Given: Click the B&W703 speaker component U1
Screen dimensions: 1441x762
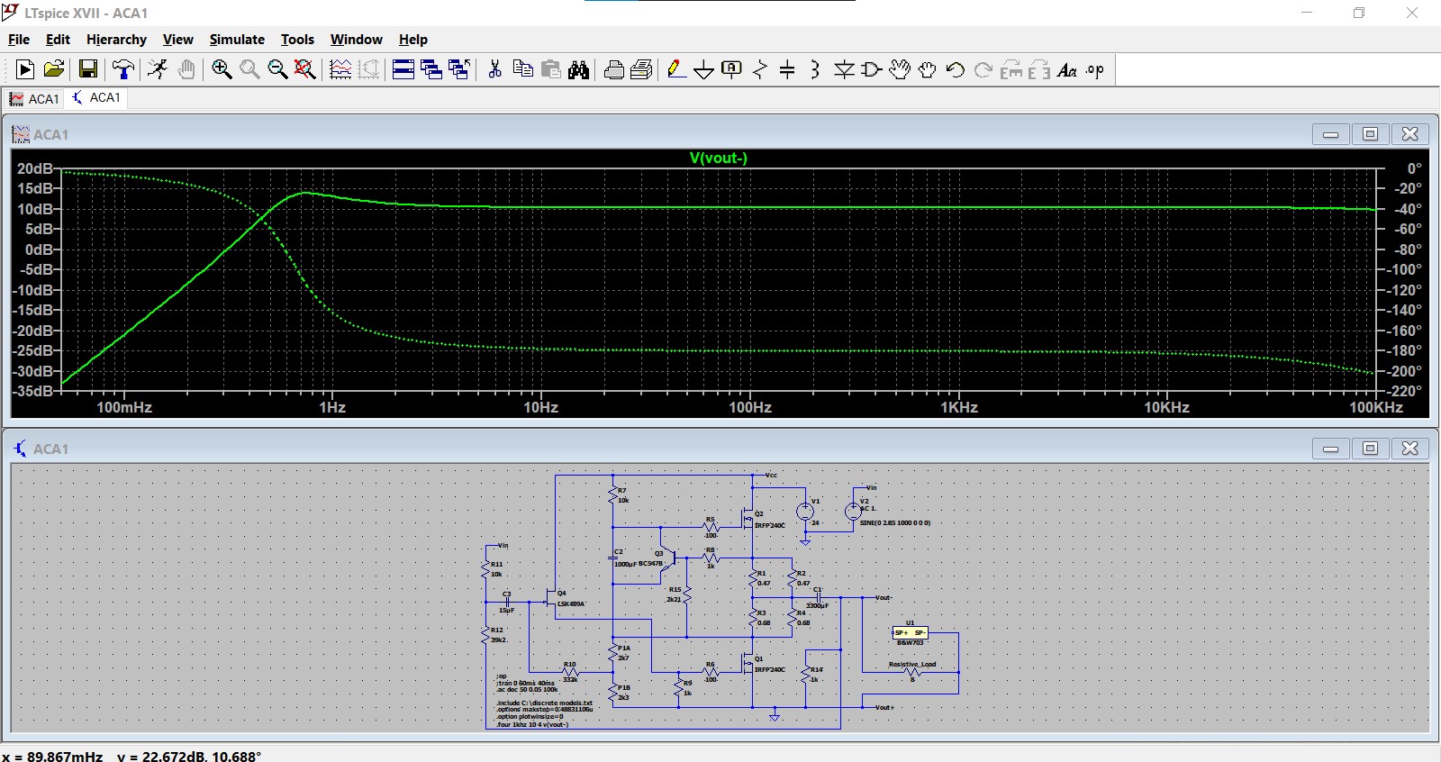Looking at the screenshot, I should click(x=910, y=633).
